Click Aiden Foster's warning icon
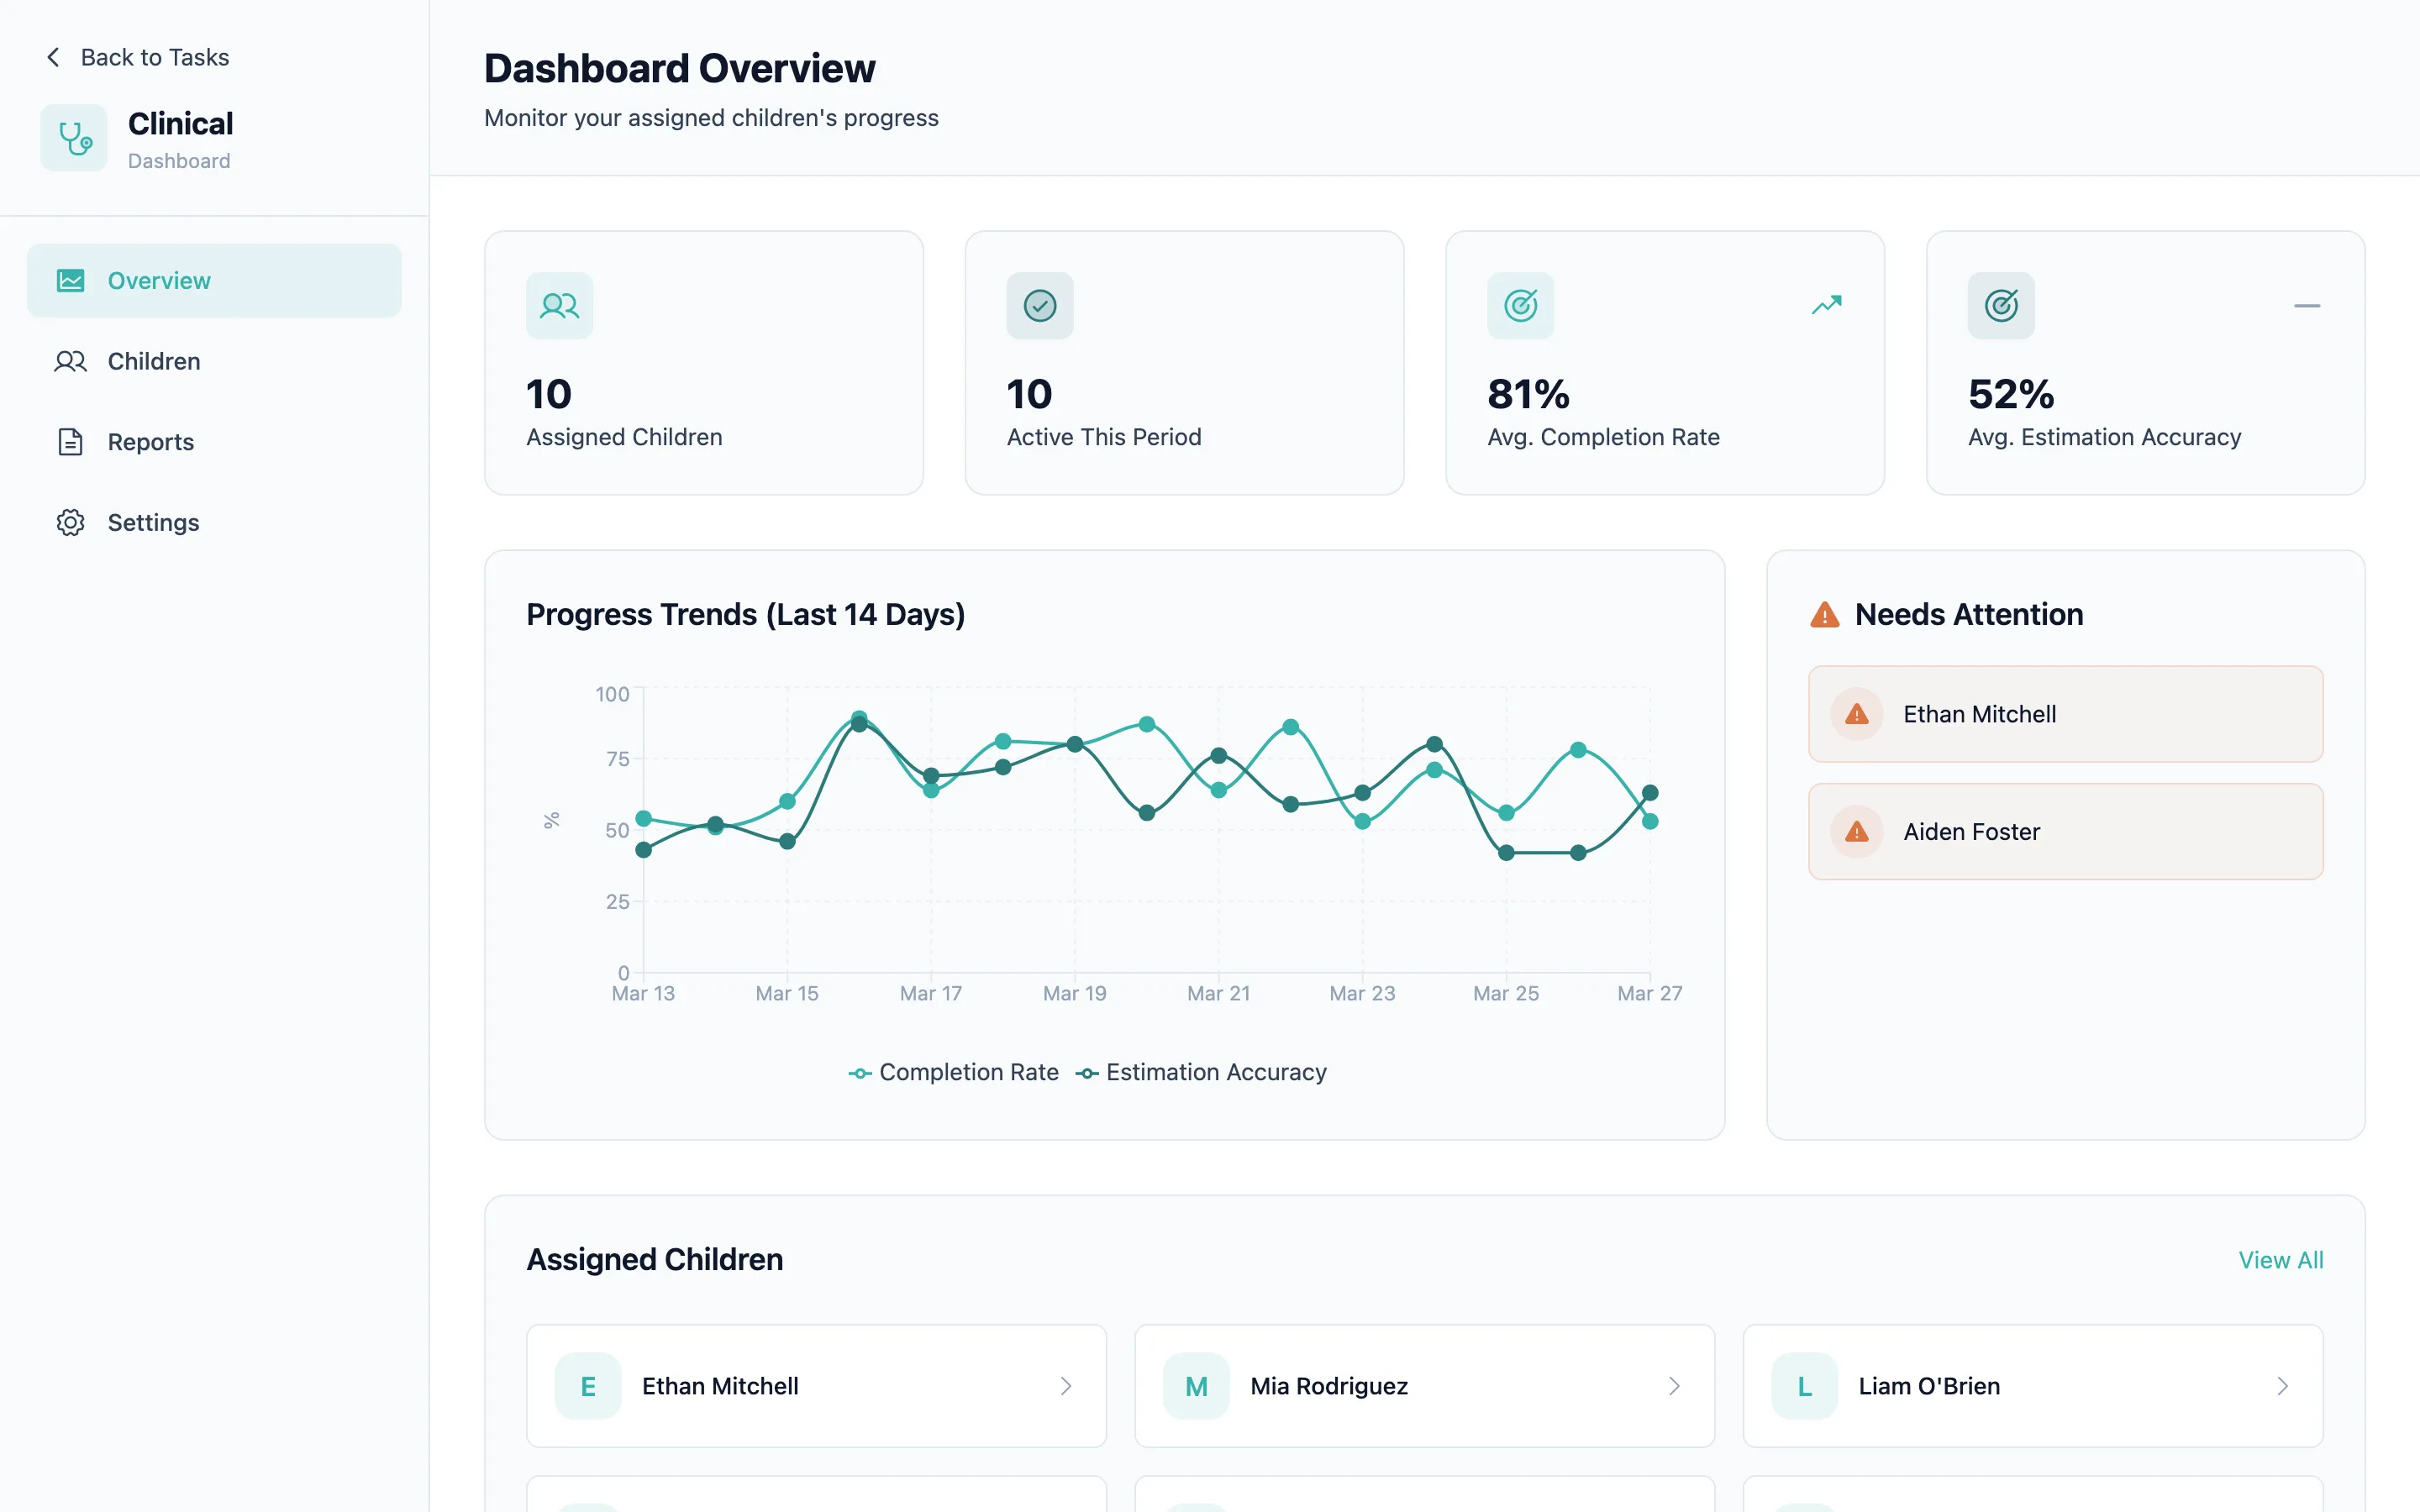The height and width of the screenshot is (1512, 2420). pos(1857,832)
